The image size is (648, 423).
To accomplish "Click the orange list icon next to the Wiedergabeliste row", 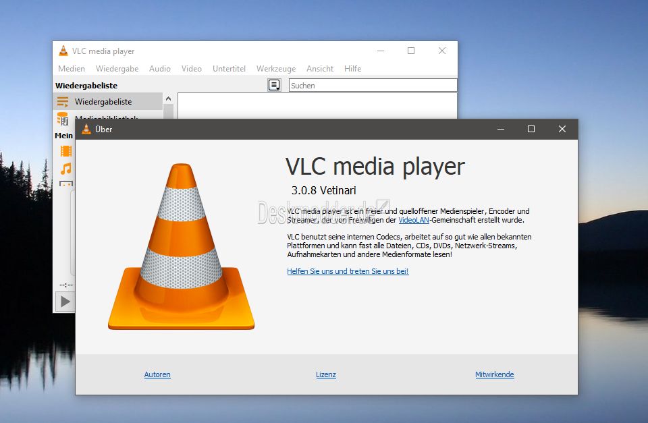I will [x=63, y=102].
